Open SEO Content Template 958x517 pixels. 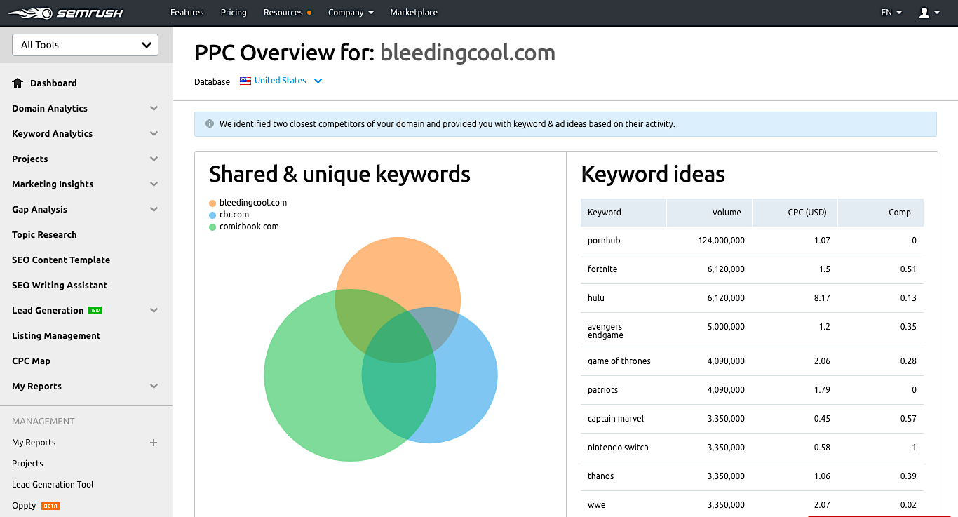click(x=61, y=260)
